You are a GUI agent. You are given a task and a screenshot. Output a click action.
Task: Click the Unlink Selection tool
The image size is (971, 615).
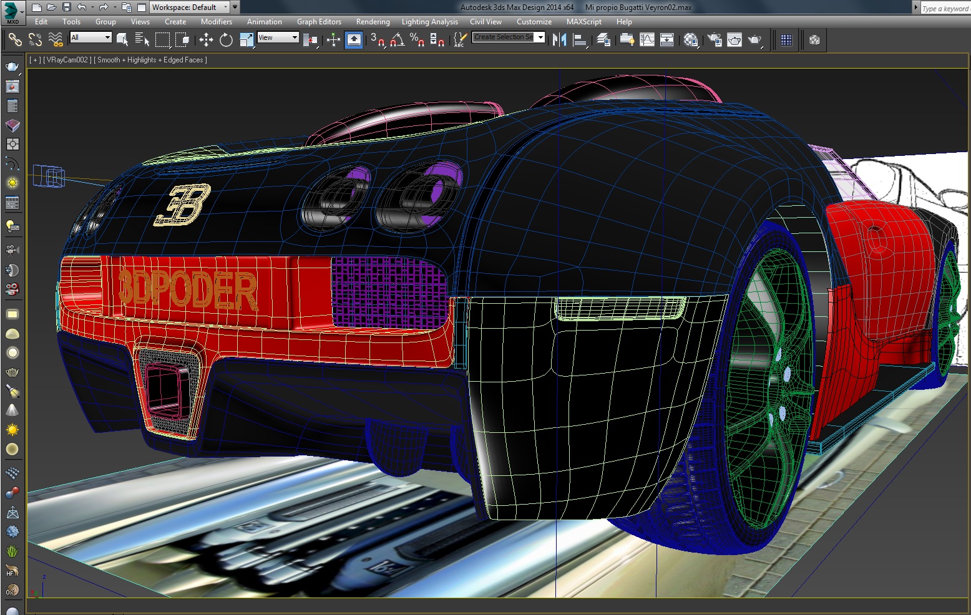35,40
